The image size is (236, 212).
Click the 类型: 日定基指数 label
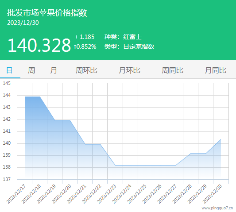(x=129, y=46)
